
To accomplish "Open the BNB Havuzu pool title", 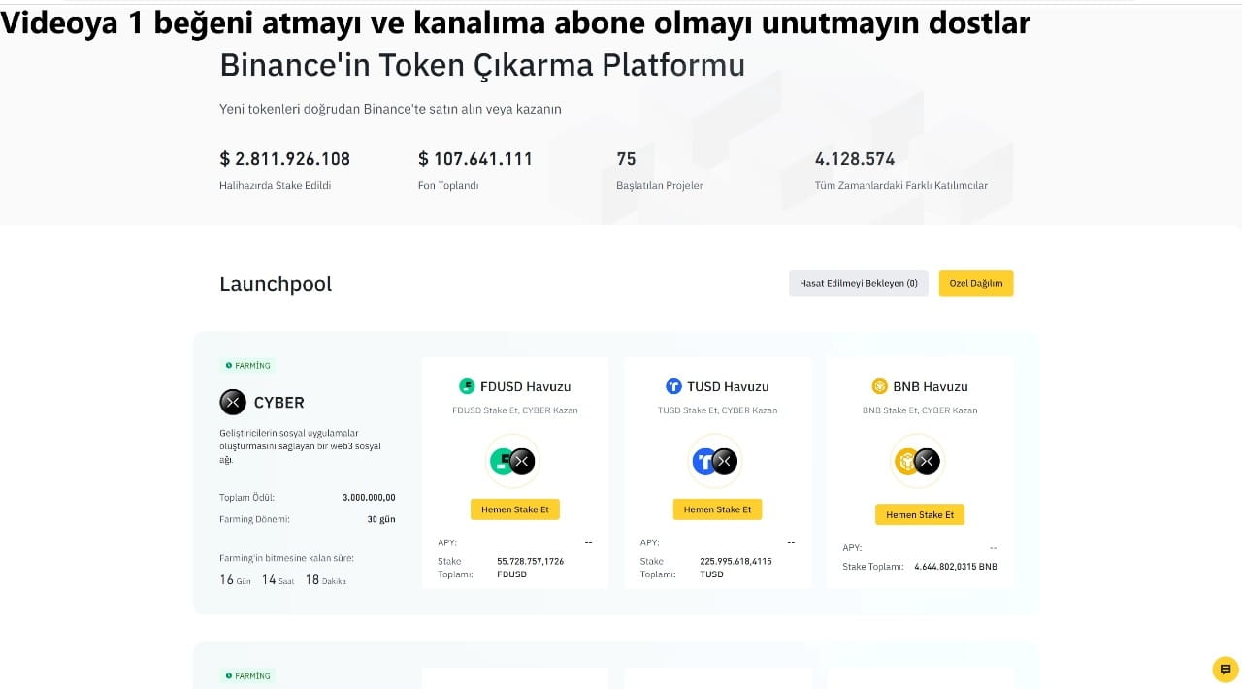I will point(931,386).
